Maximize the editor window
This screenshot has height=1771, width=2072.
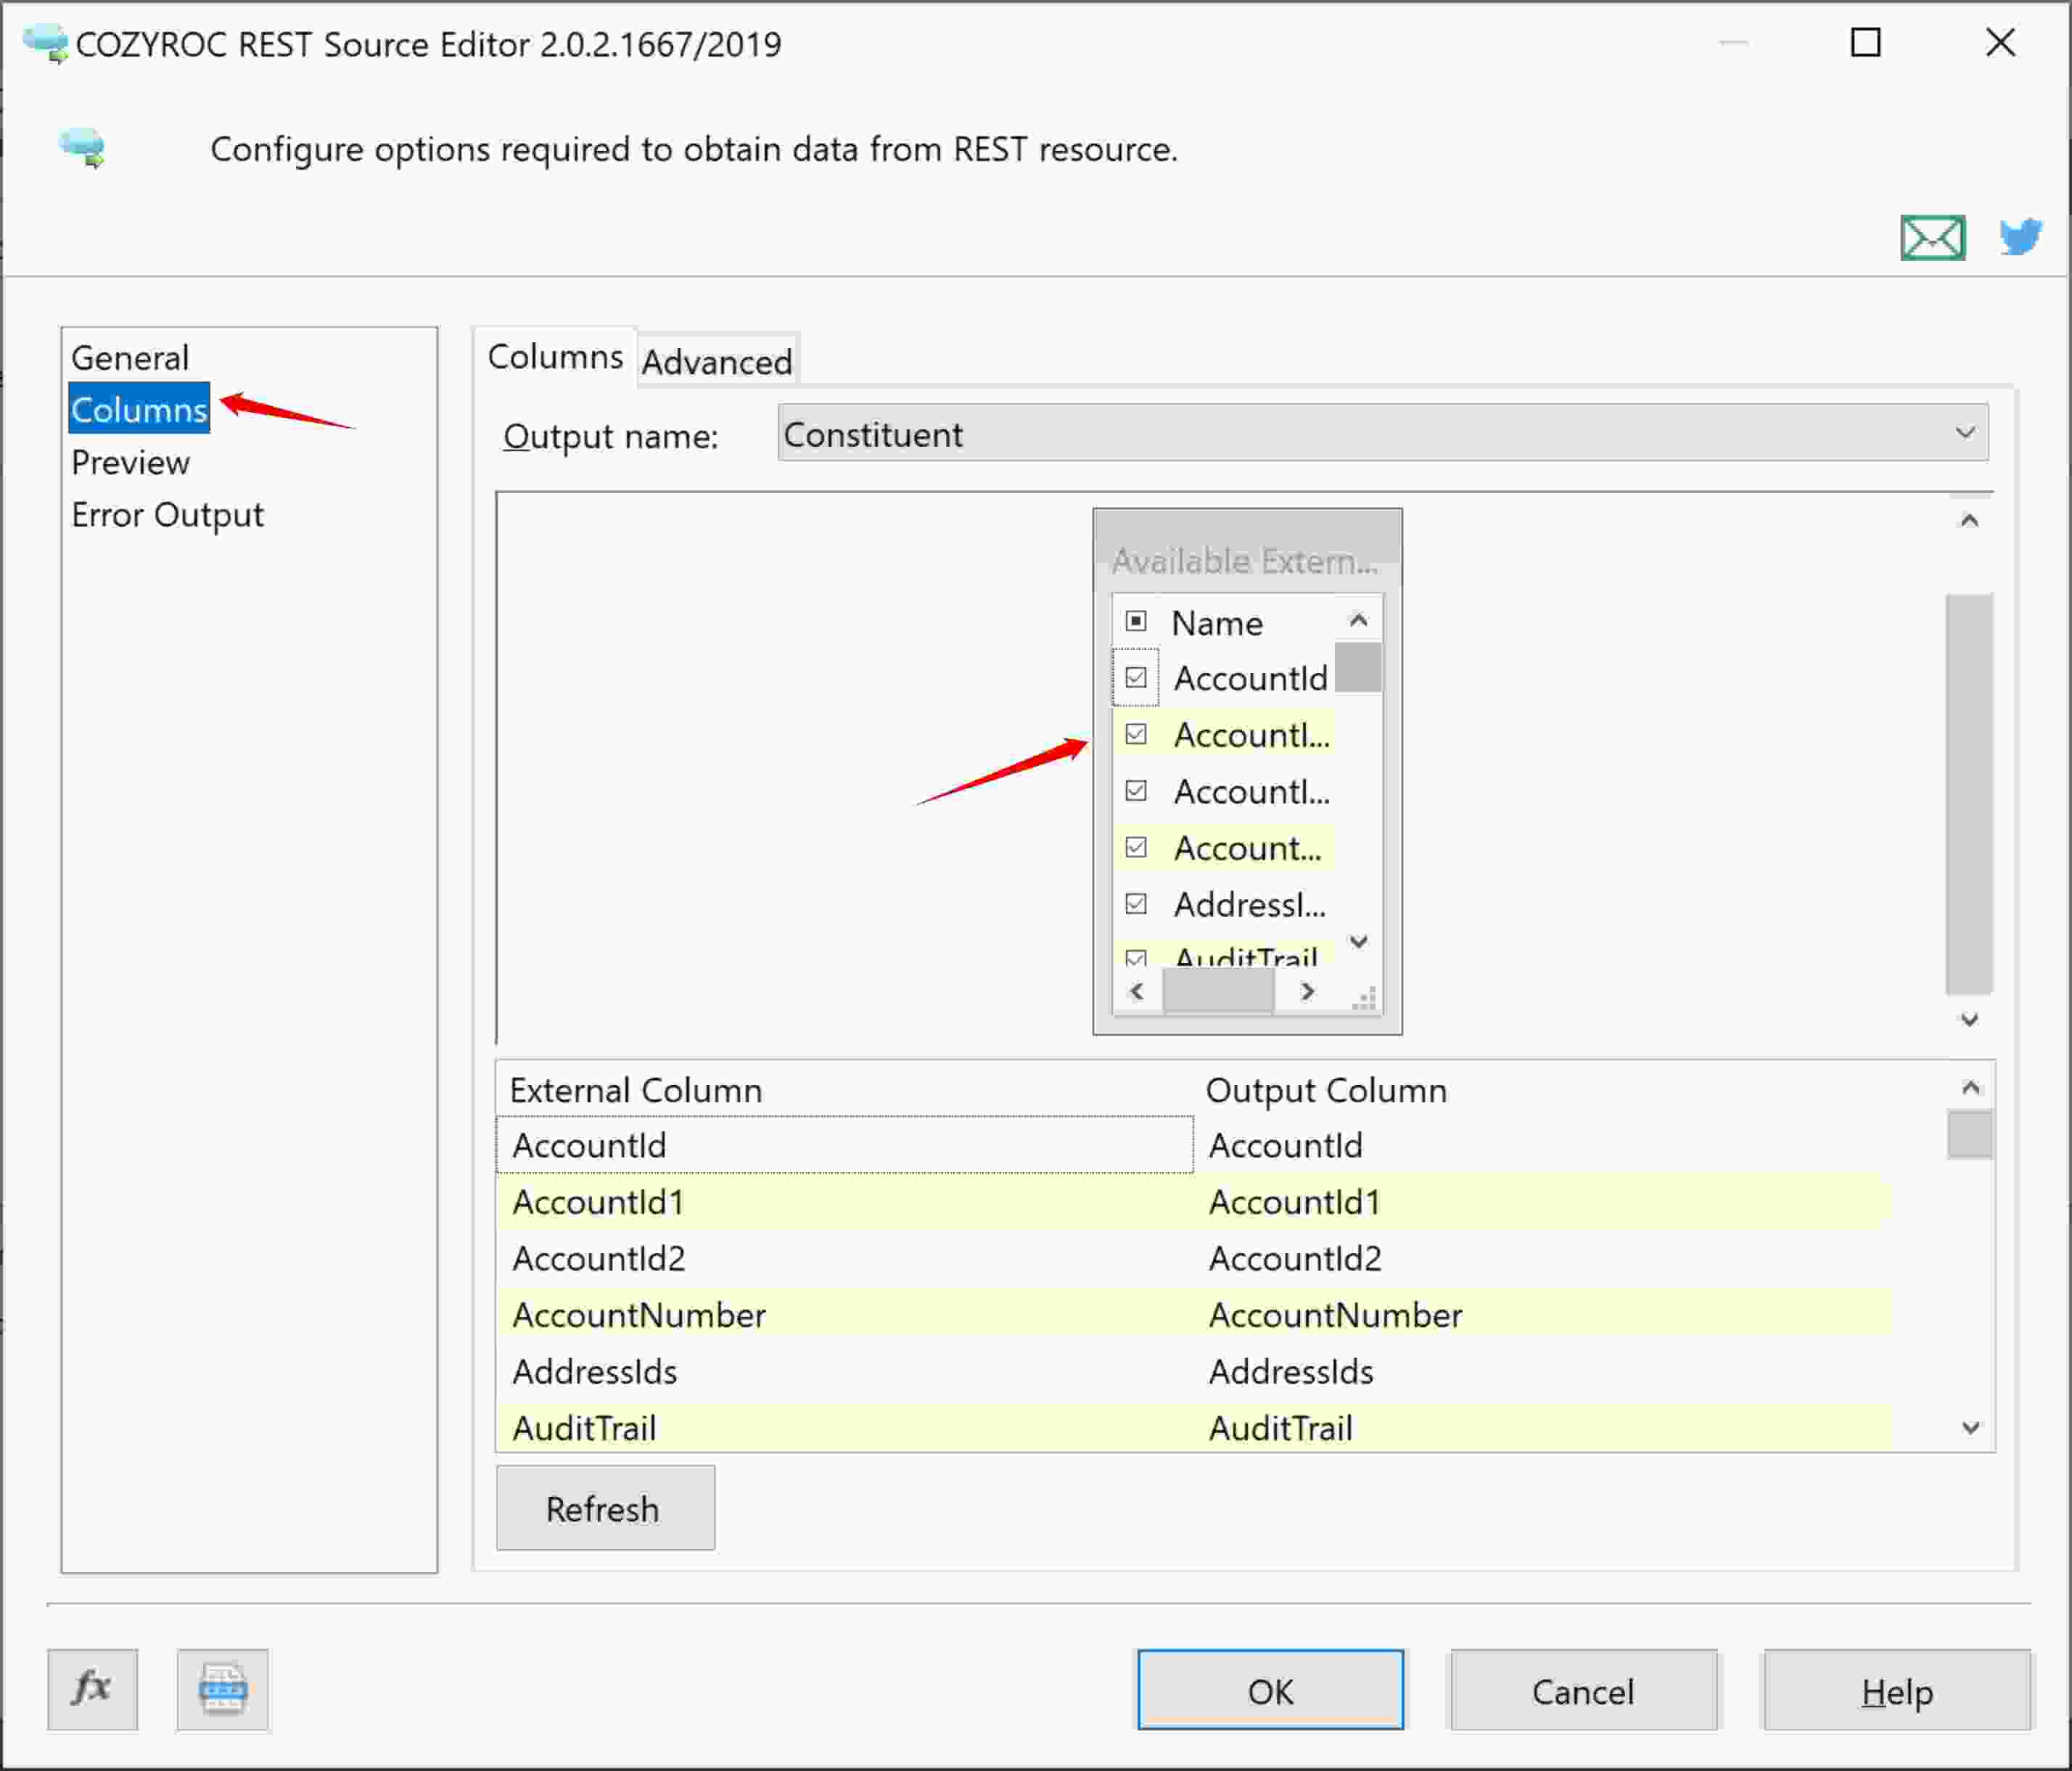(1865, 43)
